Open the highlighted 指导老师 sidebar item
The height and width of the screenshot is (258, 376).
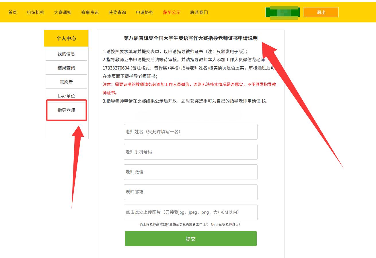[66, 110]
